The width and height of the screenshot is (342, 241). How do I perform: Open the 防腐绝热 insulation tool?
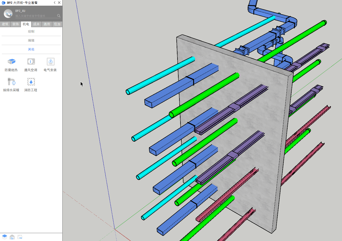click(x=11, y=62)
